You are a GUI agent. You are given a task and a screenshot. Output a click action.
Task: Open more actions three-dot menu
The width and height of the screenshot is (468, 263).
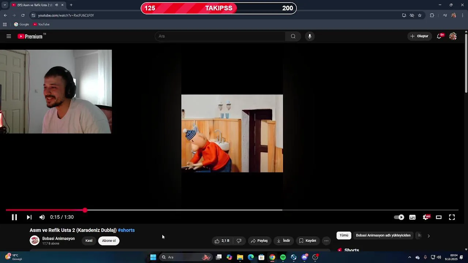pyautogui.click(x=327, y=241)
